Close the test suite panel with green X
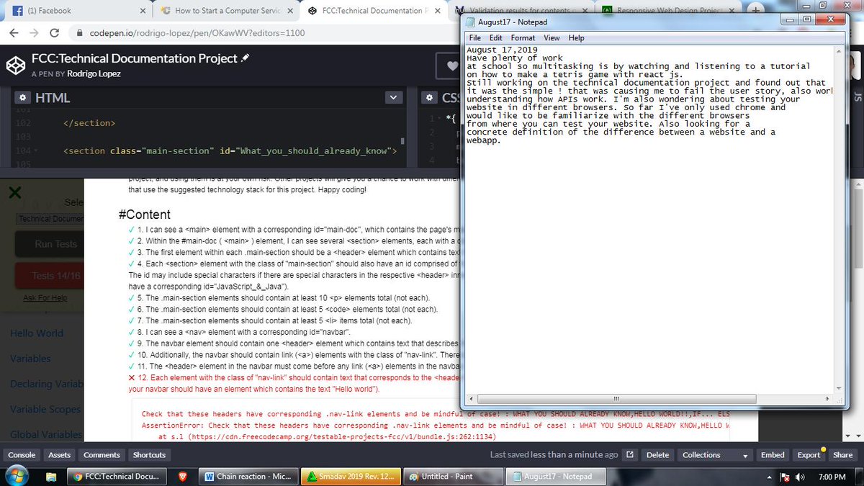The image size is (864, 486). [15, 192]
